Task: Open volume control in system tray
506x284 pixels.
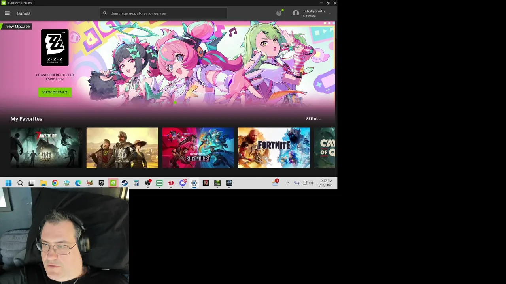Action: tap(312, 183)
